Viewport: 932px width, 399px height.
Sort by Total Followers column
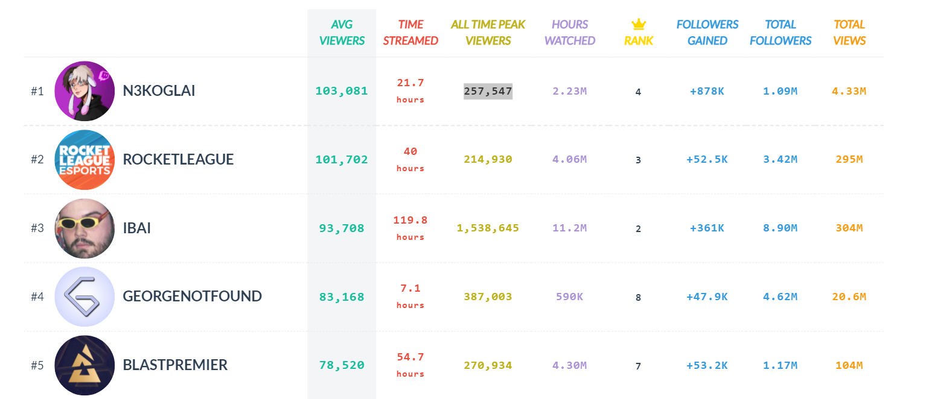780,33
